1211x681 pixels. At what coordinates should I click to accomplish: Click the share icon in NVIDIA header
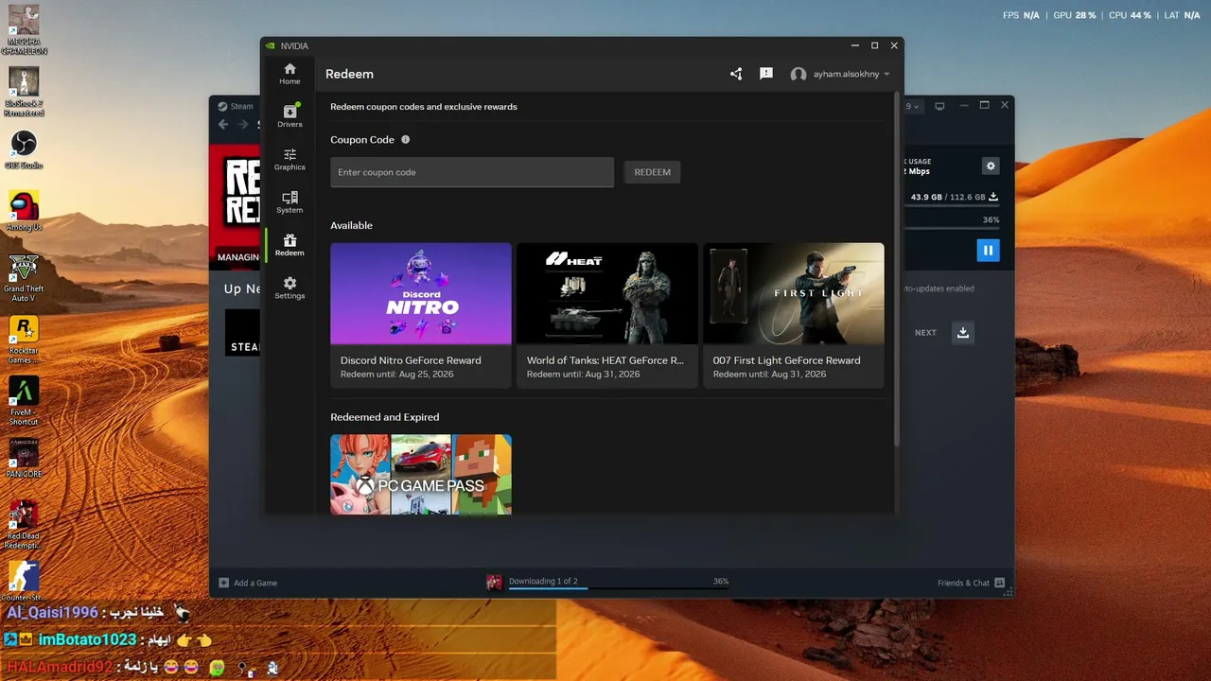pos(736,74)
